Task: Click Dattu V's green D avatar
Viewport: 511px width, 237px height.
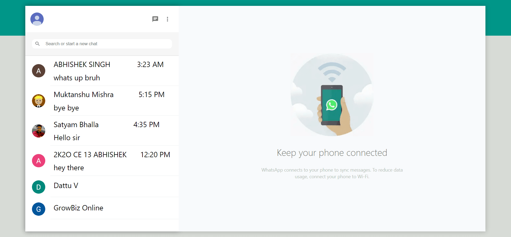Action: tap(39, 187)
